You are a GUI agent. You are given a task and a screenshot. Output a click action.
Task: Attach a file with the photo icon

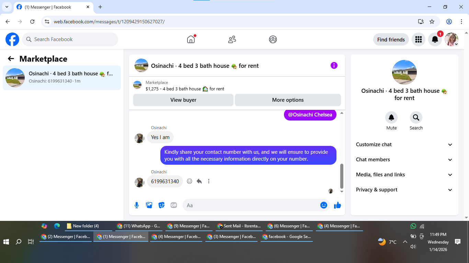[x=149, y=205]
